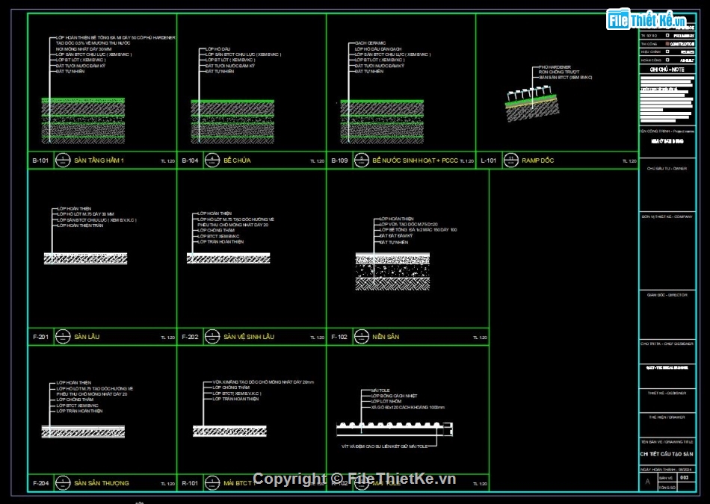This screenshot has width=710, height=504.
Task: Click the 'PHỦ HARDENER' annotation on the ramp detail
Action: pyautogui.click(x=555, y=67)
